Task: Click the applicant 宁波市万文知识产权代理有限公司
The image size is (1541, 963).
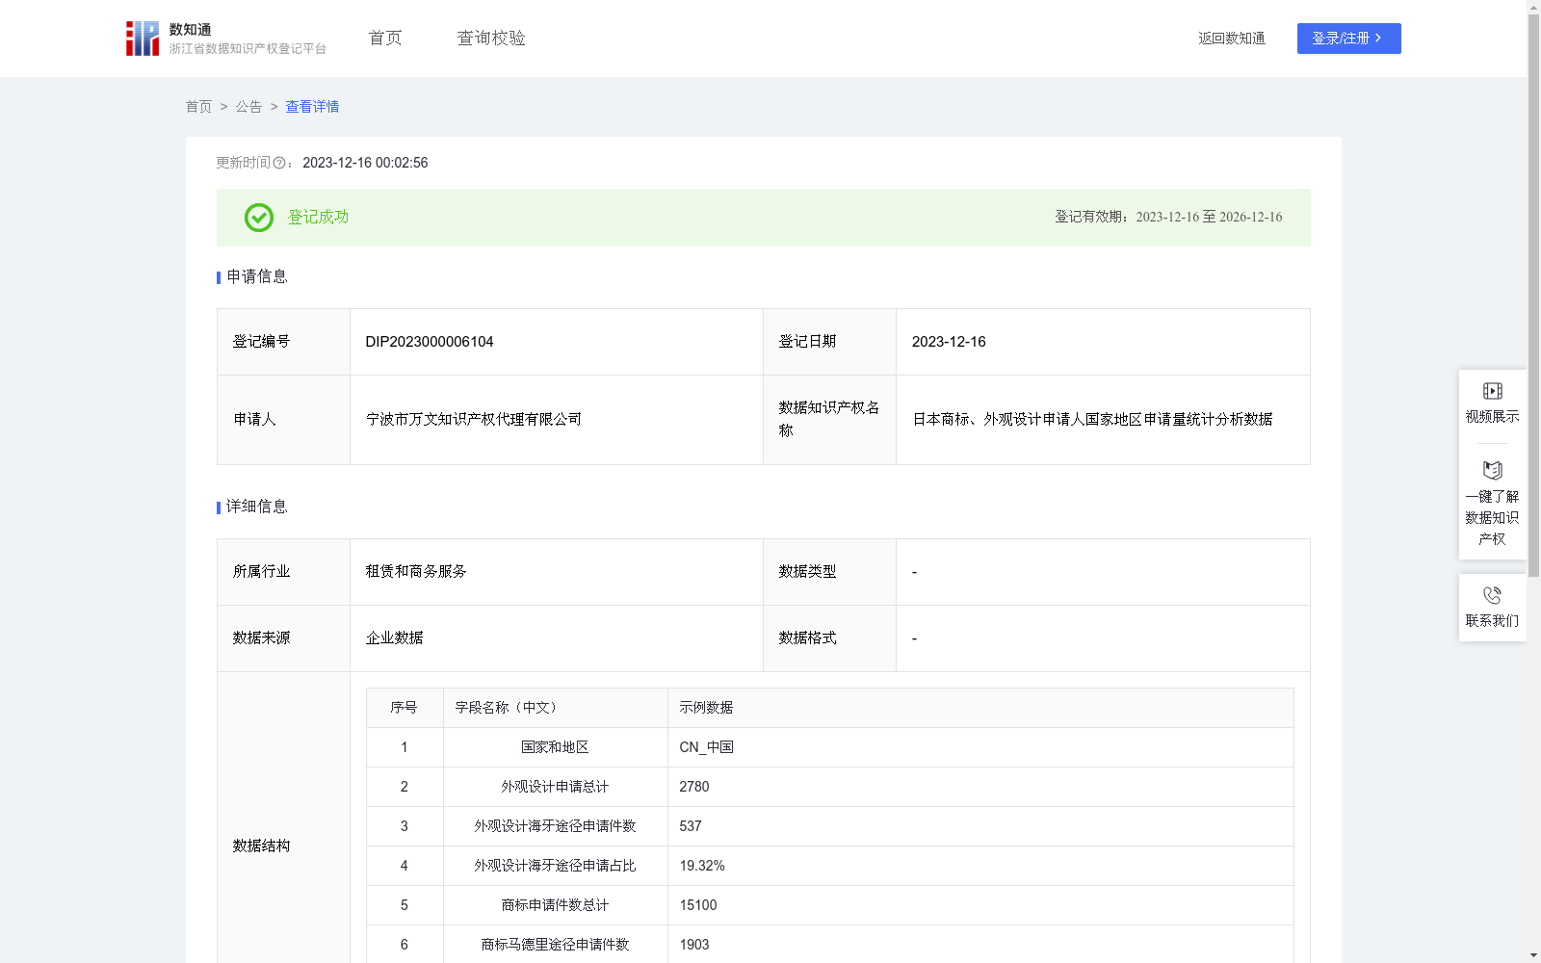Action: [474, 420]
